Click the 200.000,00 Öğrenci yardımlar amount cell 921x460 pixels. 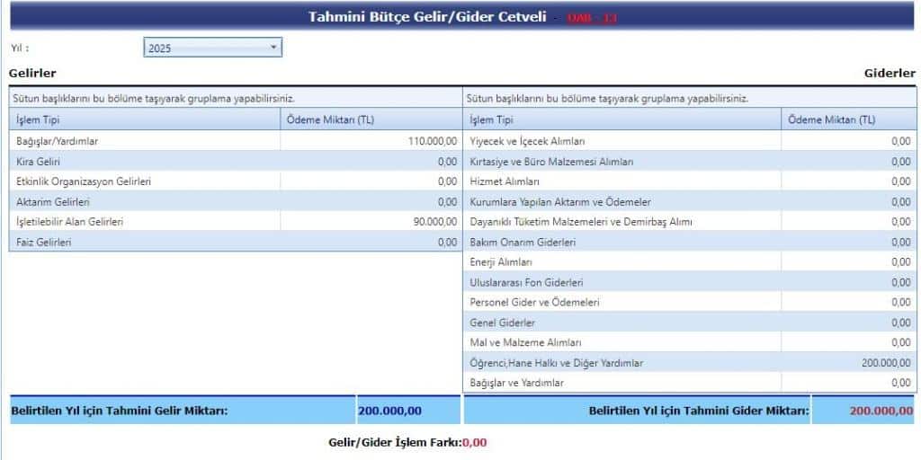(885, 363)
